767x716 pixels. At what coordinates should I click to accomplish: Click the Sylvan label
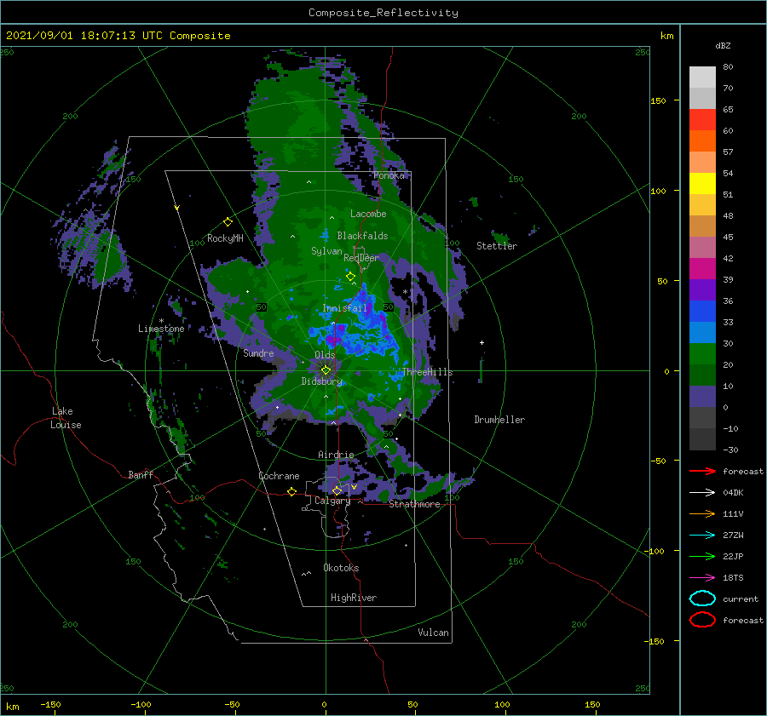click(326, 251)
